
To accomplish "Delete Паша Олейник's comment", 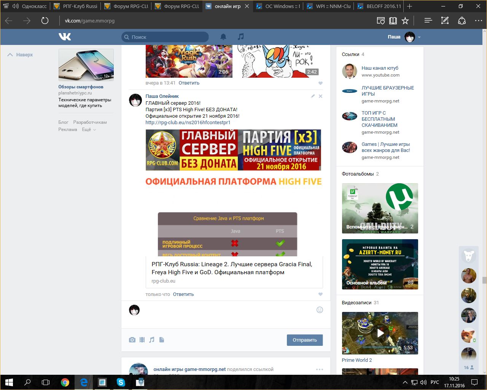I will [x=320, y=96].
